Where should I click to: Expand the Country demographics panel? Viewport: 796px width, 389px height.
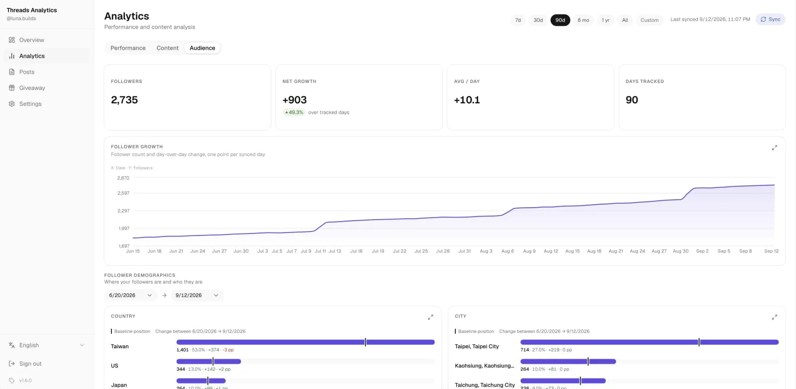[430, 317]
